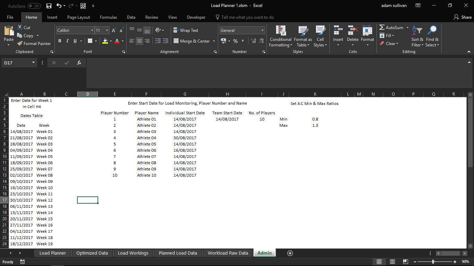Open the Admin worksheet tab

click(264, 253)
